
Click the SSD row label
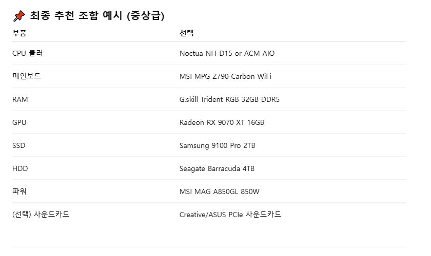pyautogui.click(x=18, y=145)
